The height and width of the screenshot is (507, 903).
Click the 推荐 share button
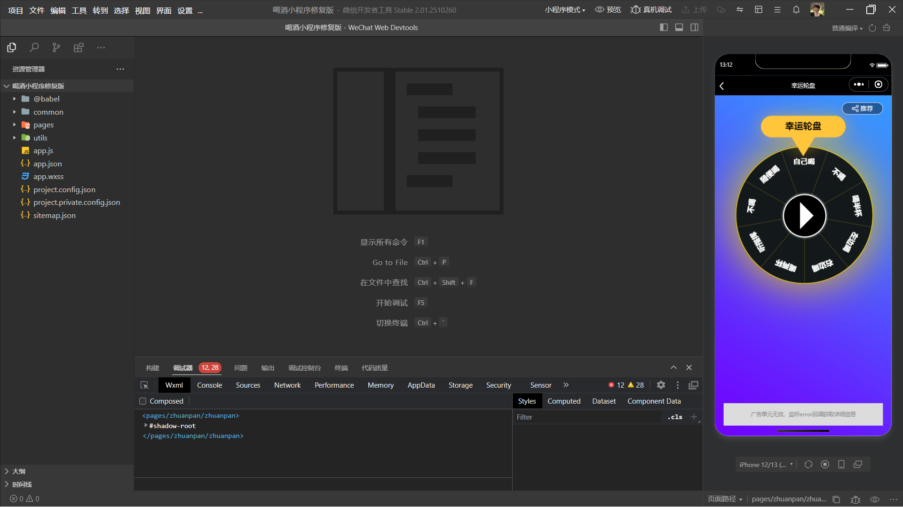pos(862,109)
